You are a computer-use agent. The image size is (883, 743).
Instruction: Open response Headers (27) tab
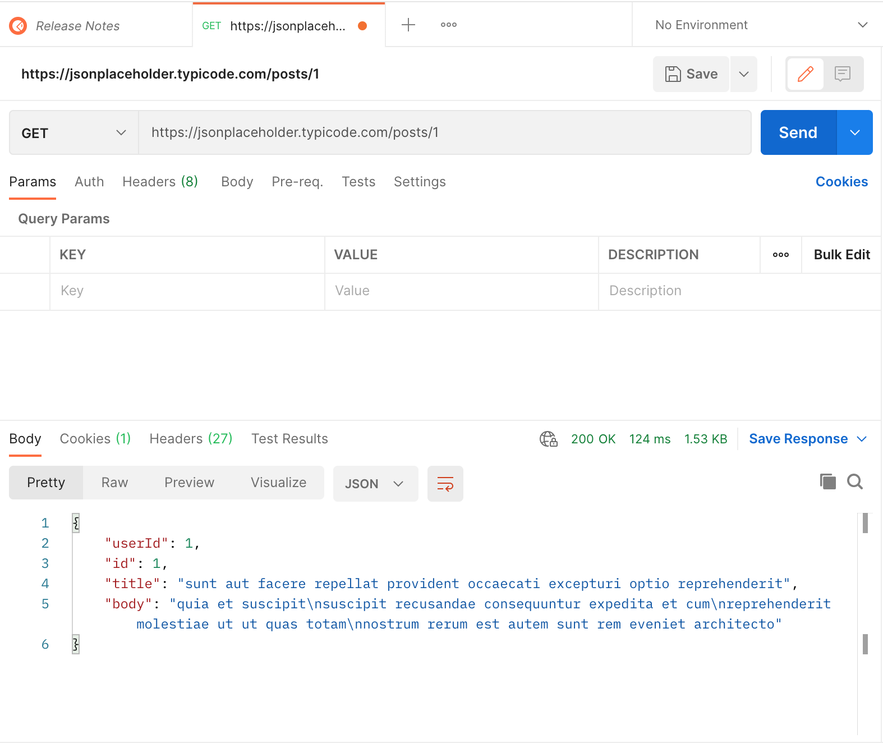click(191, 439)
